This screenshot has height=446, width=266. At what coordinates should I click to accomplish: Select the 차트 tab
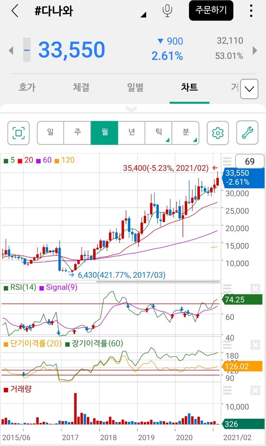[x=189, y=87]
